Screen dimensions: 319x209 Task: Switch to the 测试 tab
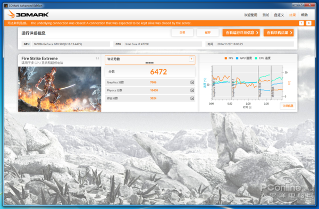tap(266, 15)
